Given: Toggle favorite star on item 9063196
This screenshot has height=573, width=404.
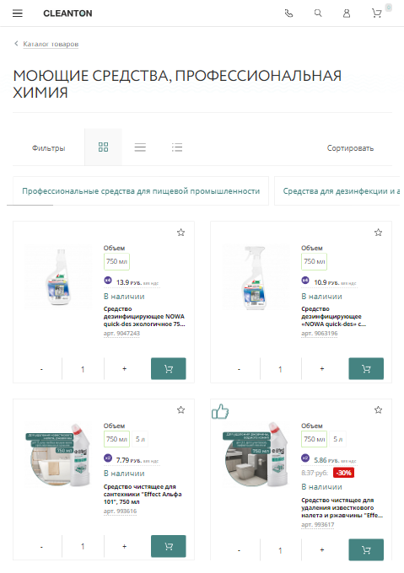Looking at the screenshot, I should pos(379,233).
